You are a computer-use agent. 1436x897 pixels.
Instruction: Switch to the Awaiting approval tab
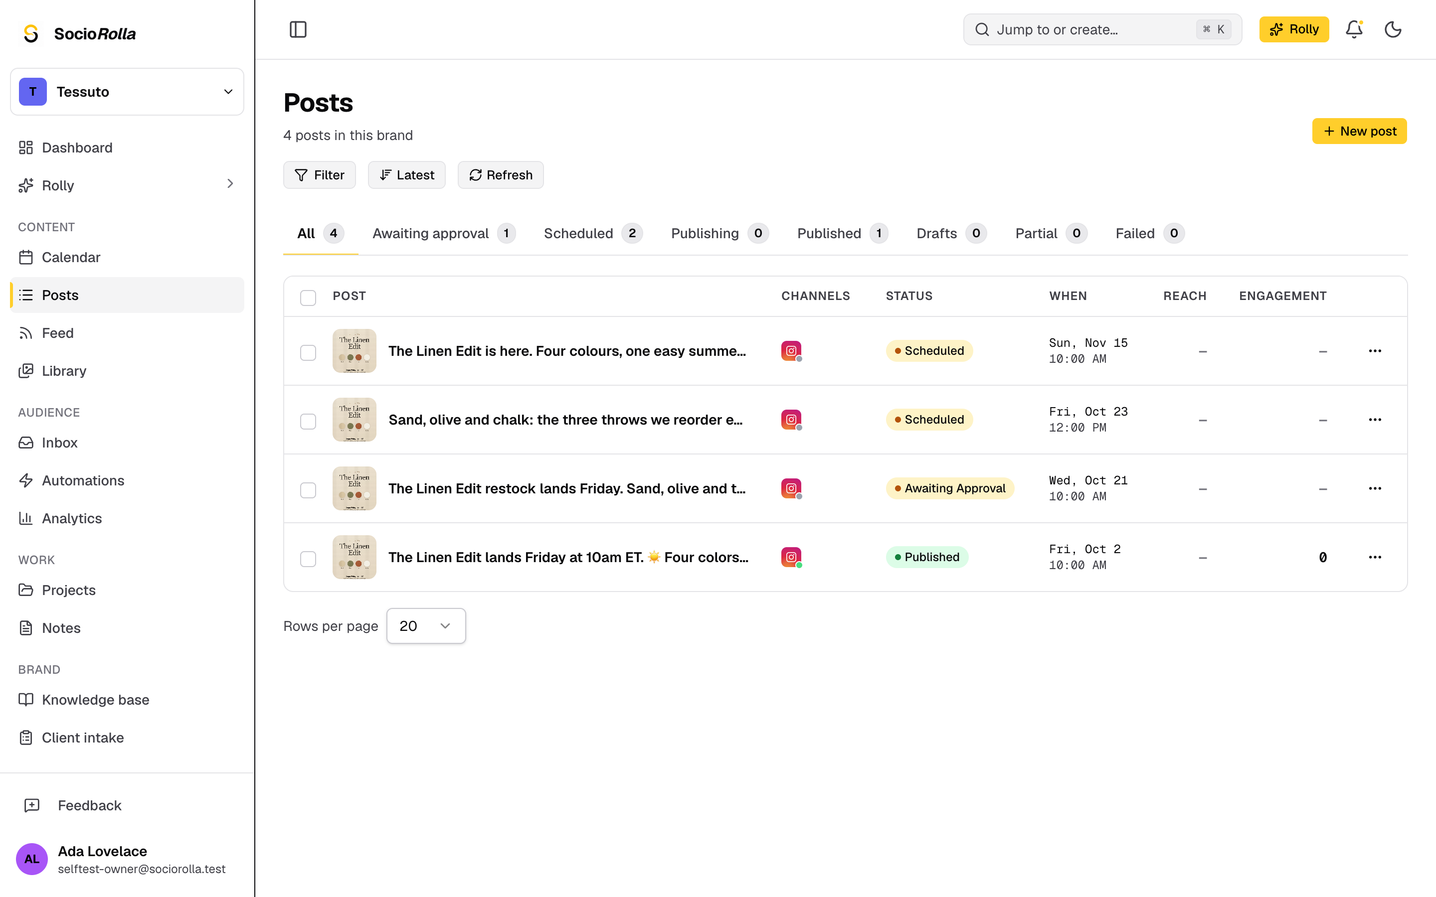click(x=444, y=233)
